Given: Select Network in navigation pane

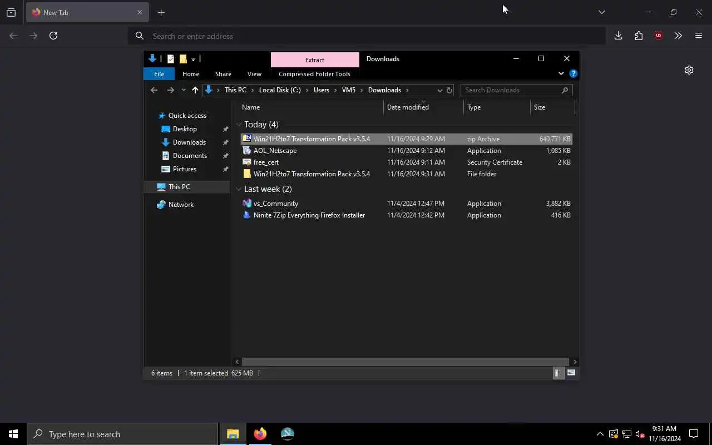Looking at the screenshot, I should [x=181, y=205].
